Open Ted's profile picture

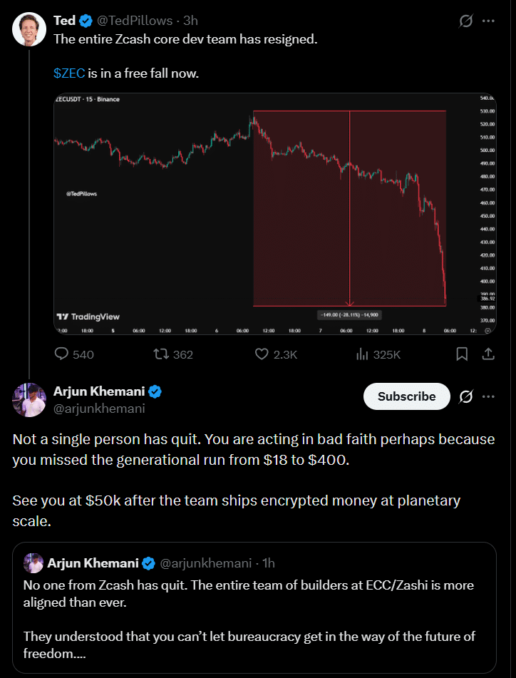(29, 29)
